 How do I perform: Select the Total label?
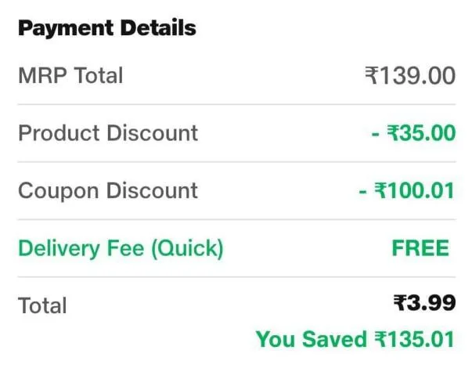42,305
